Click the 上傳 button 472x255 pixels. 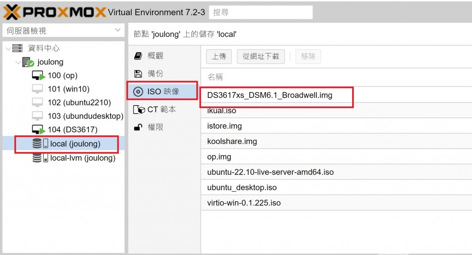pos(219,57)
